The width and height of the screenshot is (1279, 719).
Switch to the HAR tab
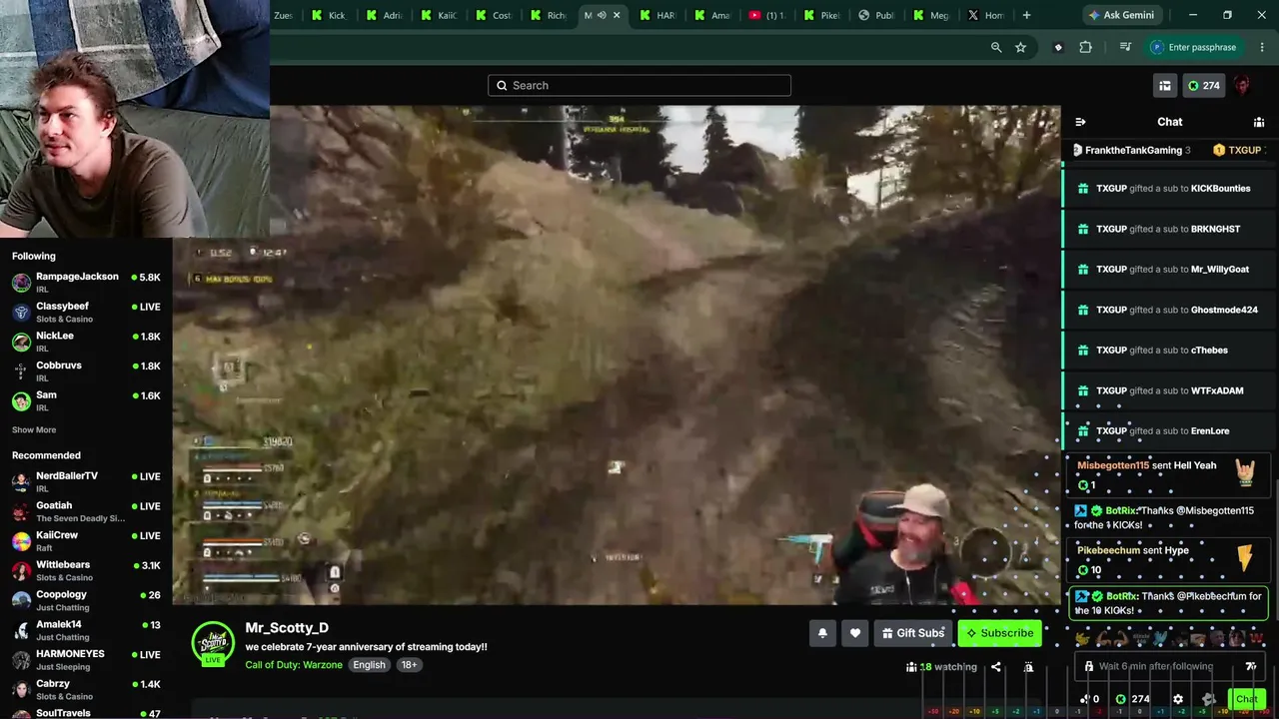click(x=657, y=15)
